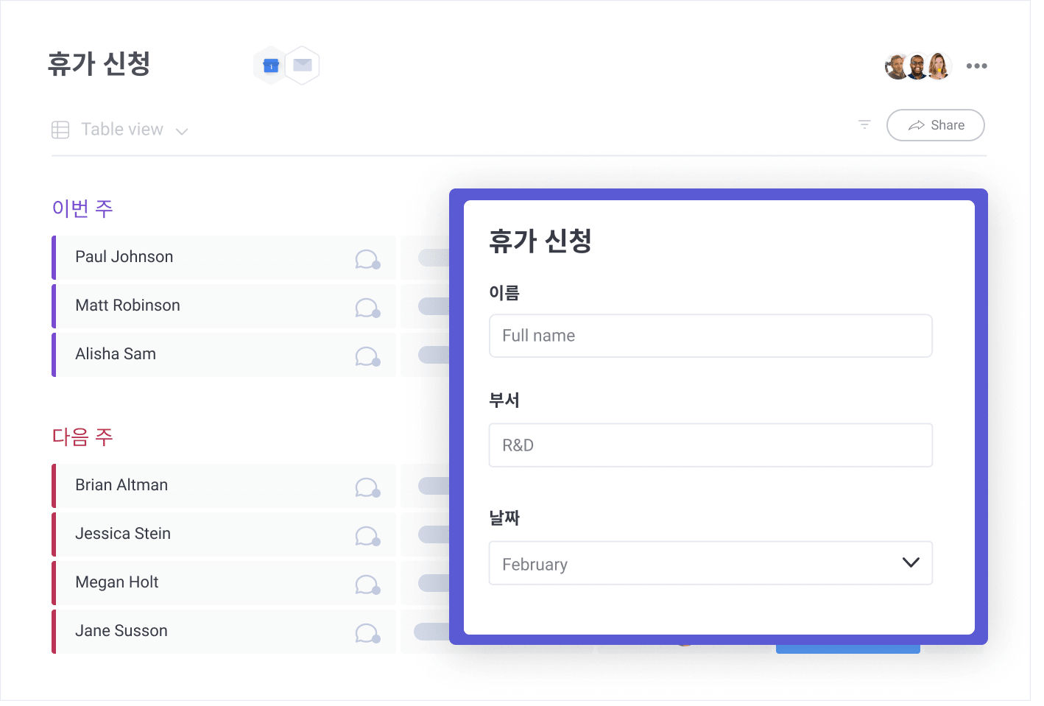Select the Jane Susson row

[224, 632]
